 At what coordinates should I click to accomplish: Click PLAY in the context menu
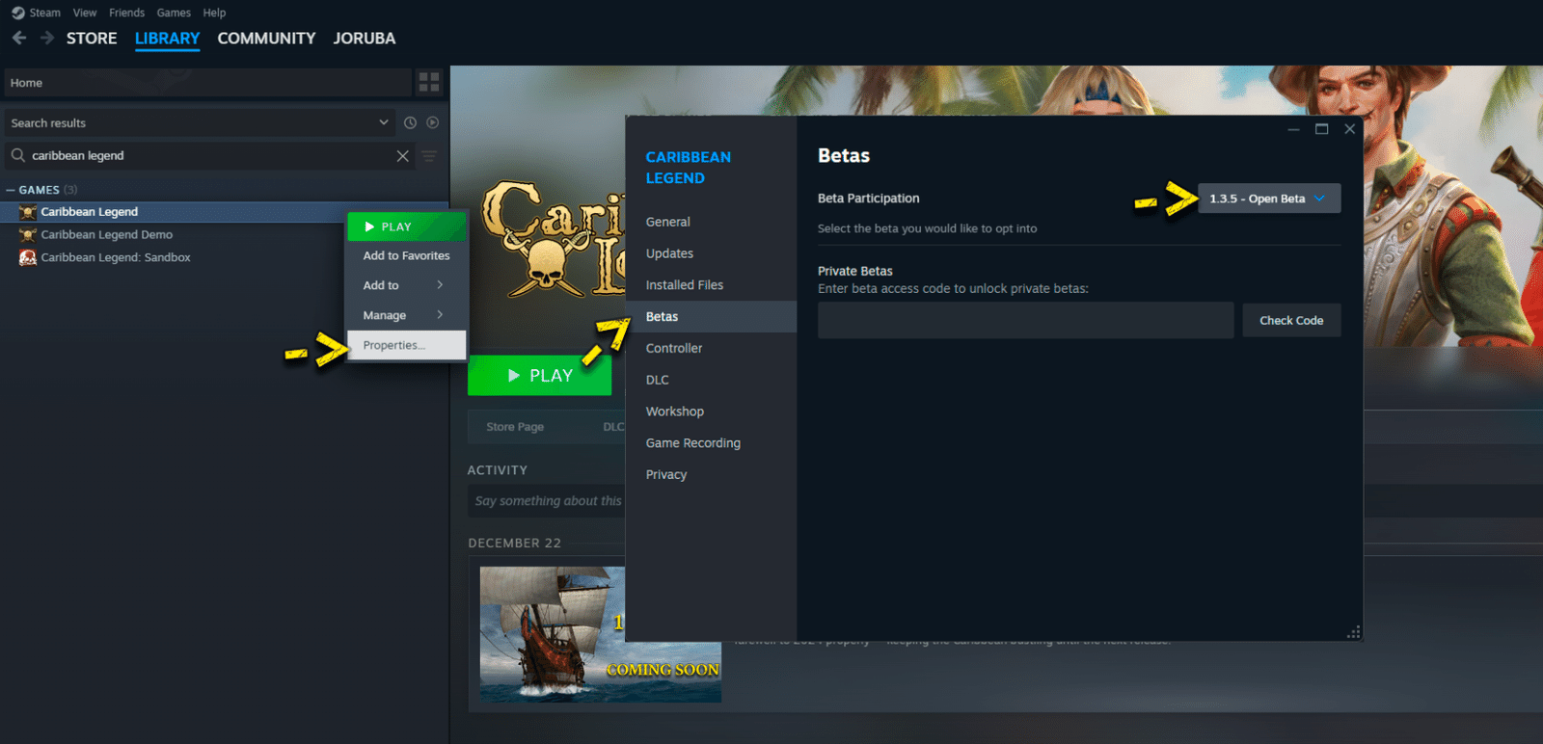[x=407, y=226]
